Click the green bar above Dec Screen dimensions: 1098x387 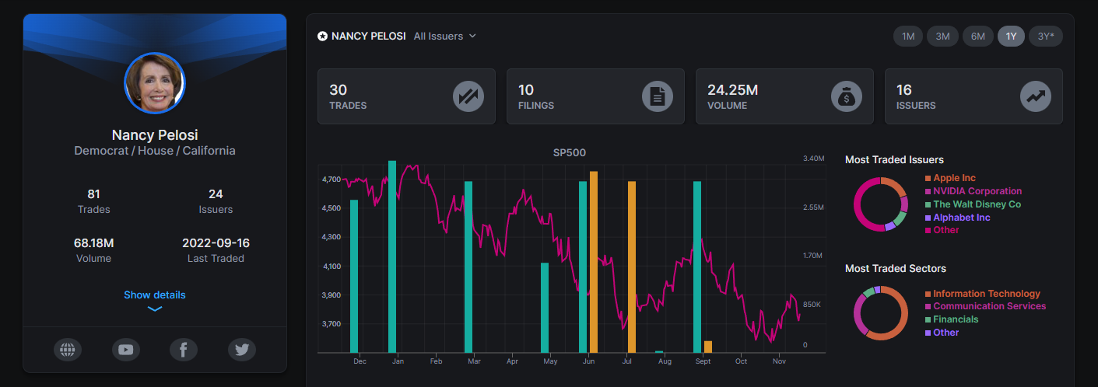(354, 276)
